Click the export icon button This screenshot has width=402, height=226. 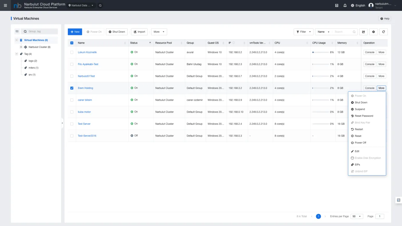(363, 32)
